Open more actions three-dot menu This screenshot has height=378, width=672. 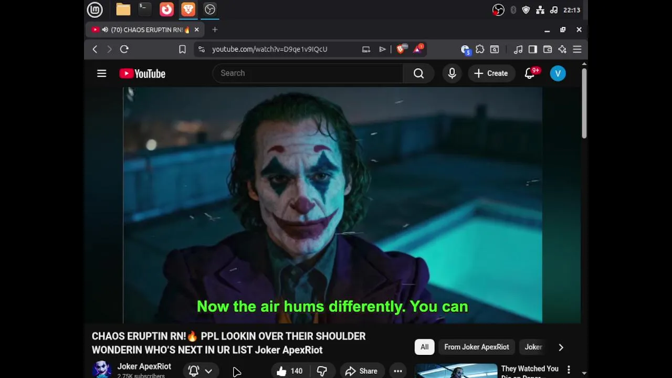point(398,371)
